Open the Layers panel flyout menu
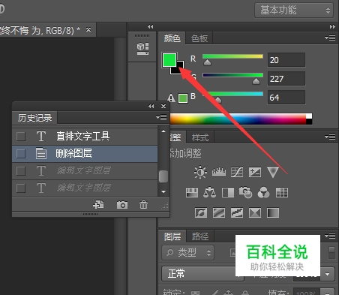339x295 pixels. [330, 236]
